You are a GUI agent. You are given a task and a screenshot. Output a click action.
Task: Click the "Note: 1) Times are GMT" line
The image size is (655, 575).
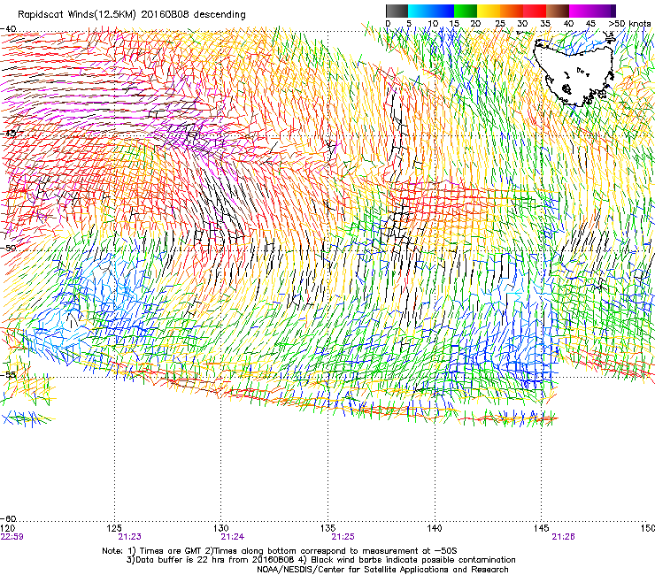tap(280, 551)
